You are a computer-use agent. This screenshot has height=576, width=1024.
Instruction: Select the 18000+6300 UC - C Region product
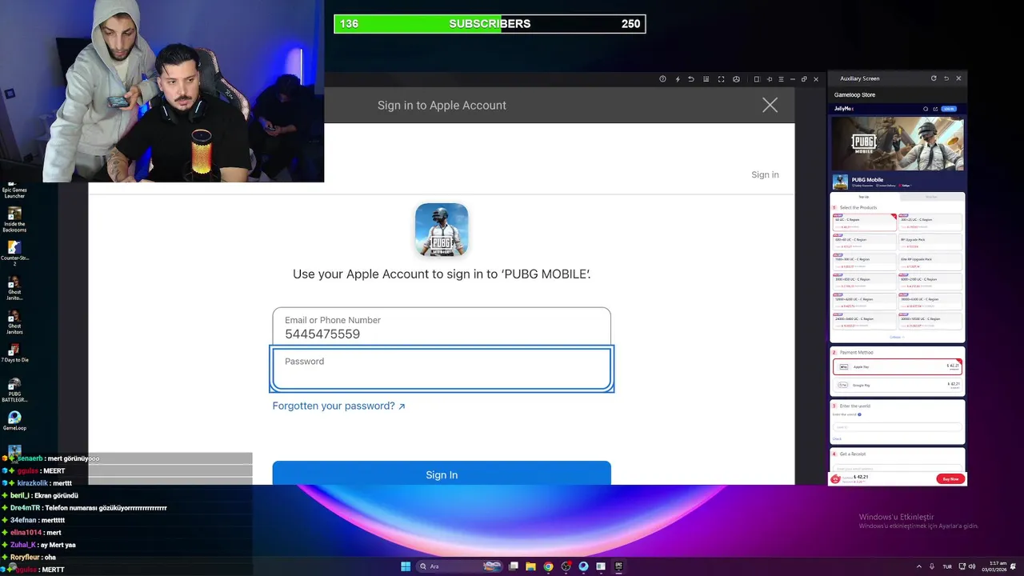coord(930,302)
